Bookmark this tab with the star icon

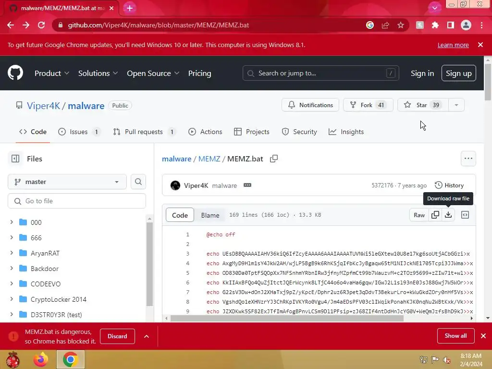(x=401, y=25)
